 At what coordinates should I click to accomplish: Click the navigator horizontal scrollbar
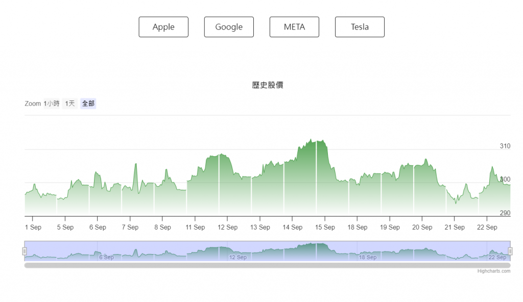(267, 265)
